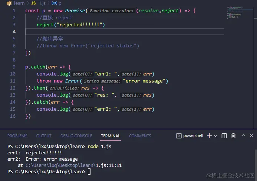257x181 pixels.
Task: Switch to the COMMENTS tab
Action: pyautogui.click(x=140, y=136)
